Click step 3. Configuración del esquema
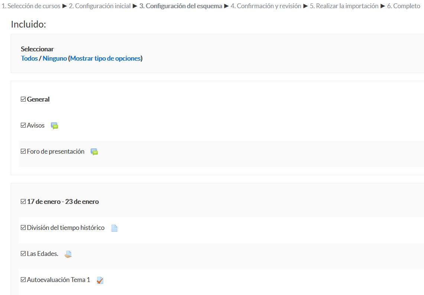Screen dimensions: 424x295 [181, 6]
